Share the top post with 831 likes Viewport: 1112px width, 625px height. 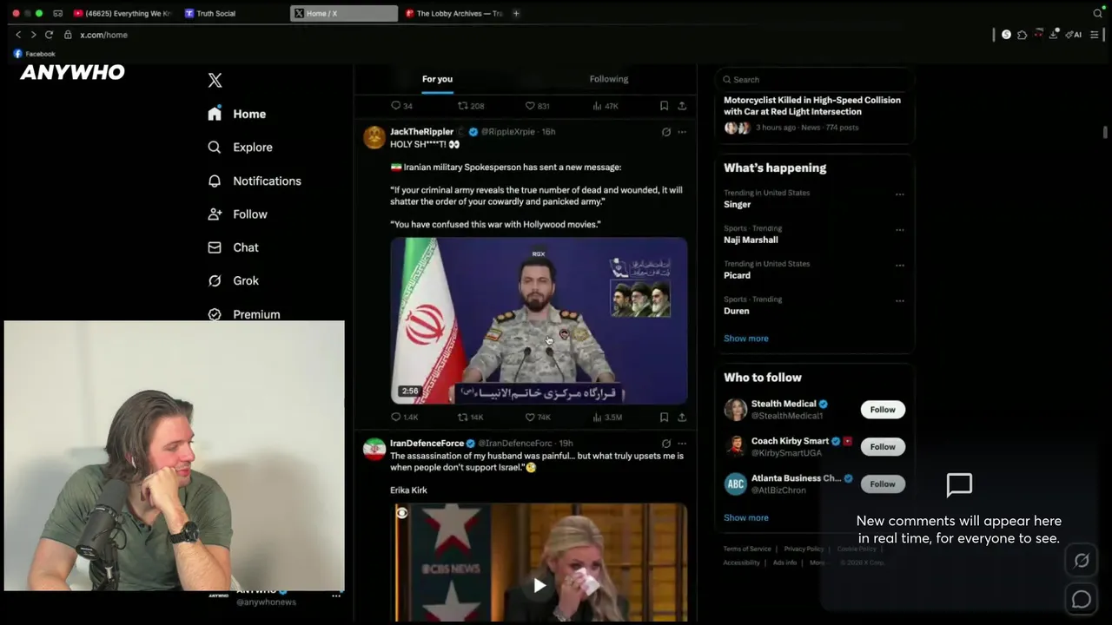(x=682, y=106)
